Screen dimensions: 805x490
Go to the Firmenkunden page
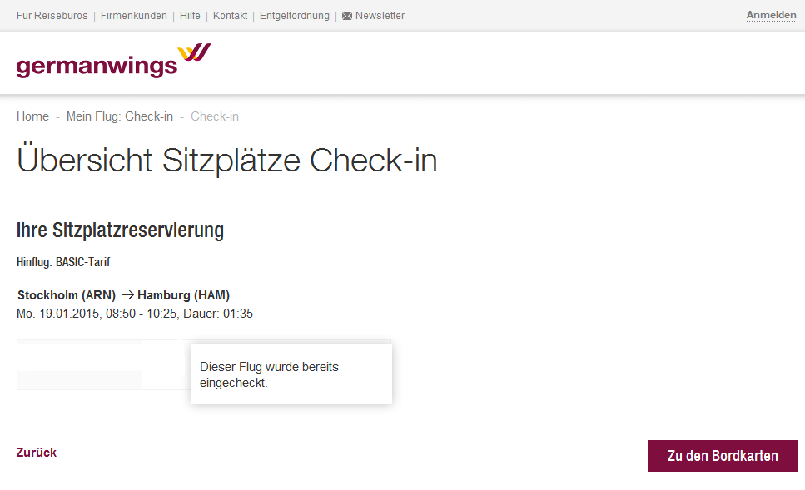coord(133,16)
